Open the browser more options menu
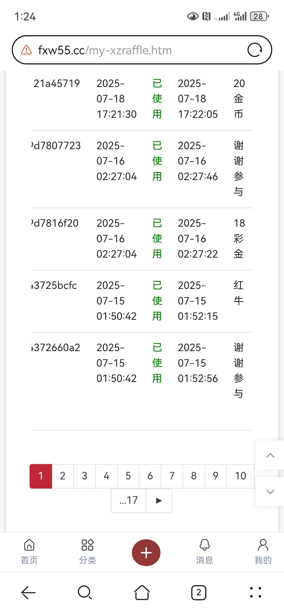The image size is (284, 613). (x=255, y=592)
